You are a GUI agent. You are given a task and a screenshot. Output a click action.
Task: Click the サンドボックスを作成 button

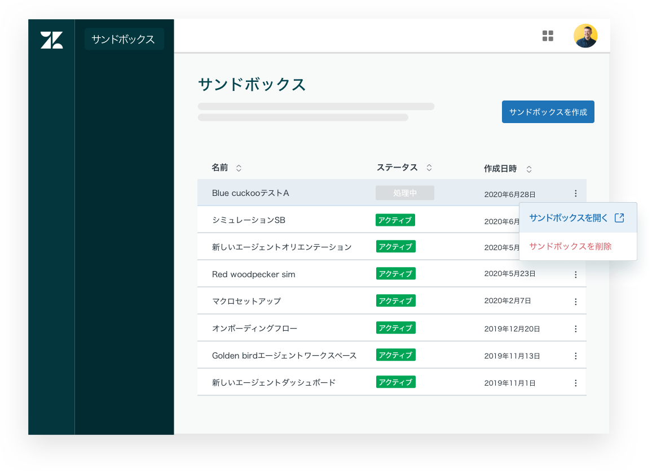[x=548, y=112]
